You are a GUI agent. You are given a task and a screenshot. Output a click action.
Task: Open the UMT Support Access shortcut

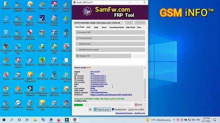click(x=66, y=77)
